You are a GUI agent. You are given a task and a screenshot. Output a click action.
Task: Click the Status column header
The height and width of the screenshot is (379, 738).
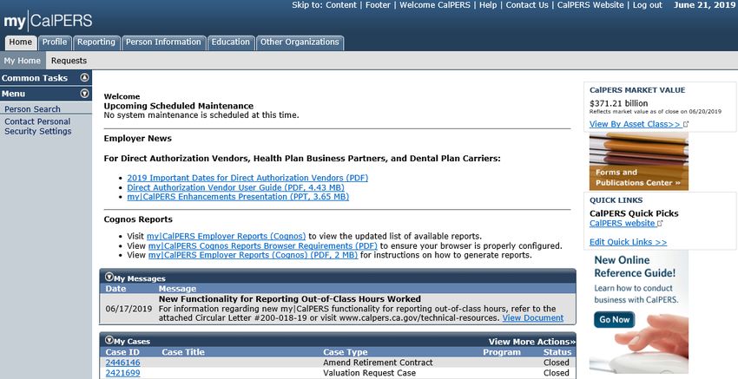[x=557, y=352]
